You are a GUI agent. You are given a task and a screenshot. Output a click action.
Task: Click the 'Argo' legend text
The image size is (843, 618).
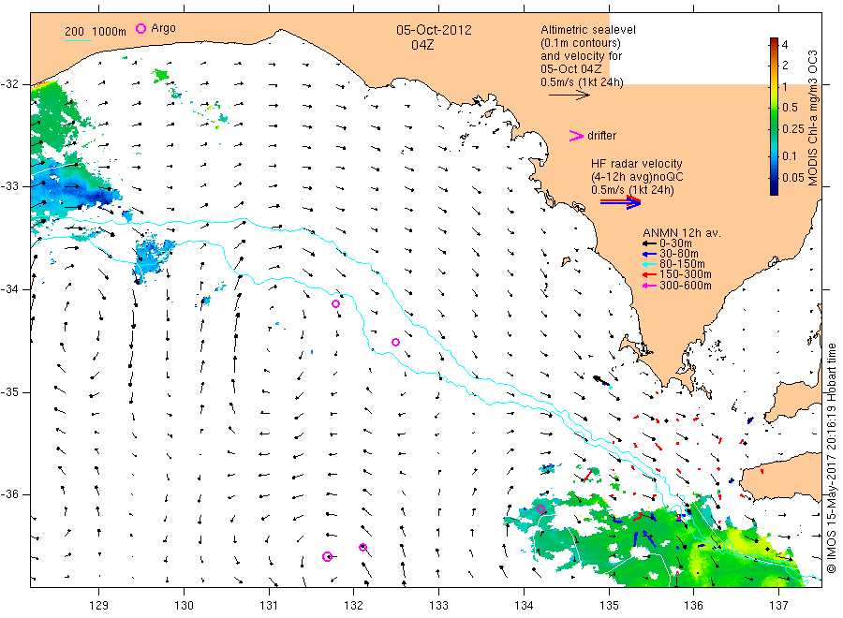click(163, 28)
